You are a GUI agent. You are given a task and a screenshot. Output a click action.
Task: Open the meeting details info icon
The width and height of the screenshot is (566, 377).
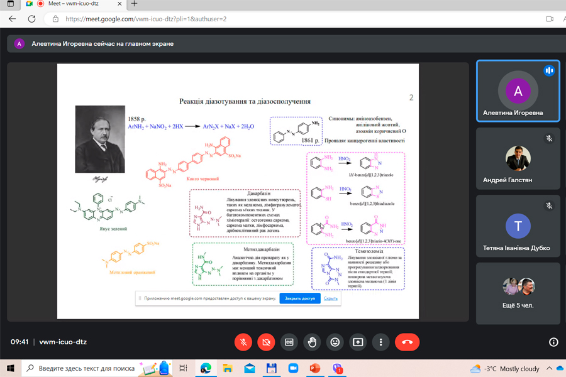[x=553, y=342]
